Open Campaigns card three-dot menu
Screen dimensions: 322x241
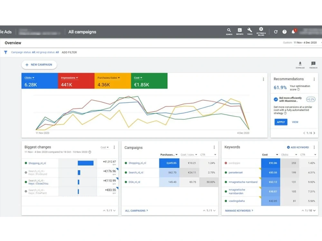point(214,147)
